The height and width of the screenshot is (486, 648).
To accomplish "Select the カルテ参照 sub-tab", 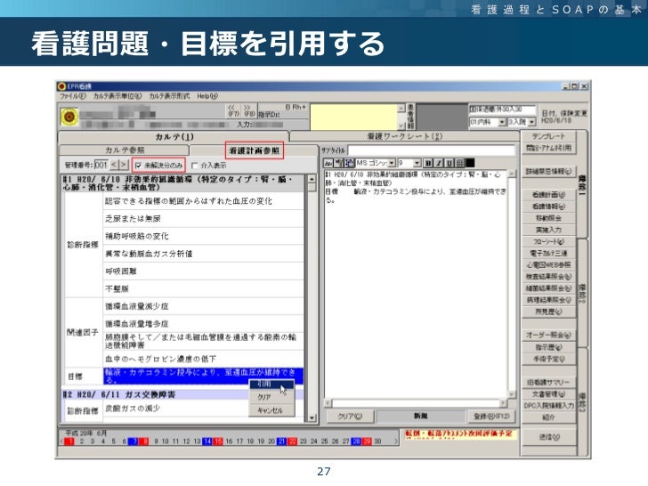I will coord(125,150).
